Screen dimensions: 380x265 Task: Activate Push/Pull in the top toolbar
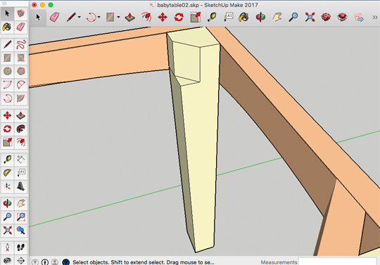click(130, 18)
